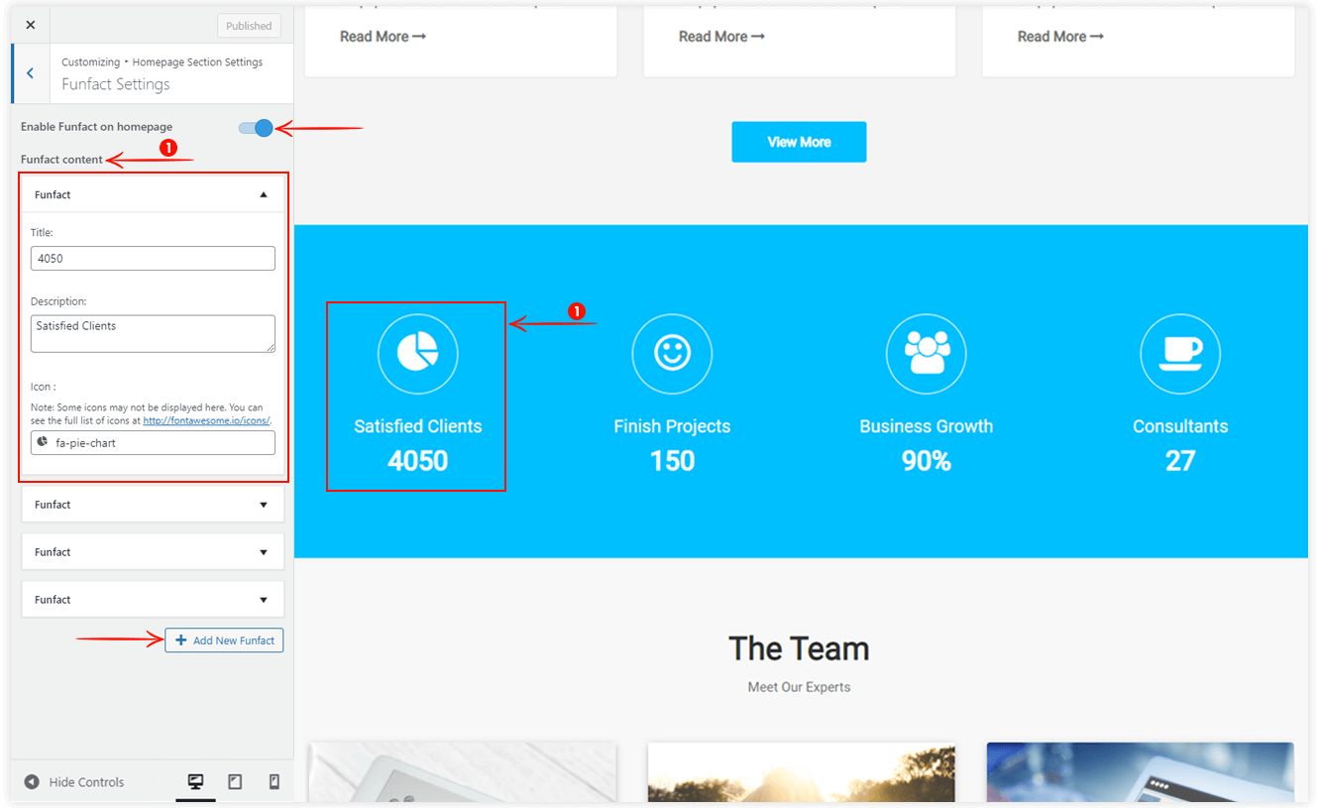The image size is (1318, 808).
Task: Expand the Funfact row just above Add New Funfact
Action: [x=153, y=600]
